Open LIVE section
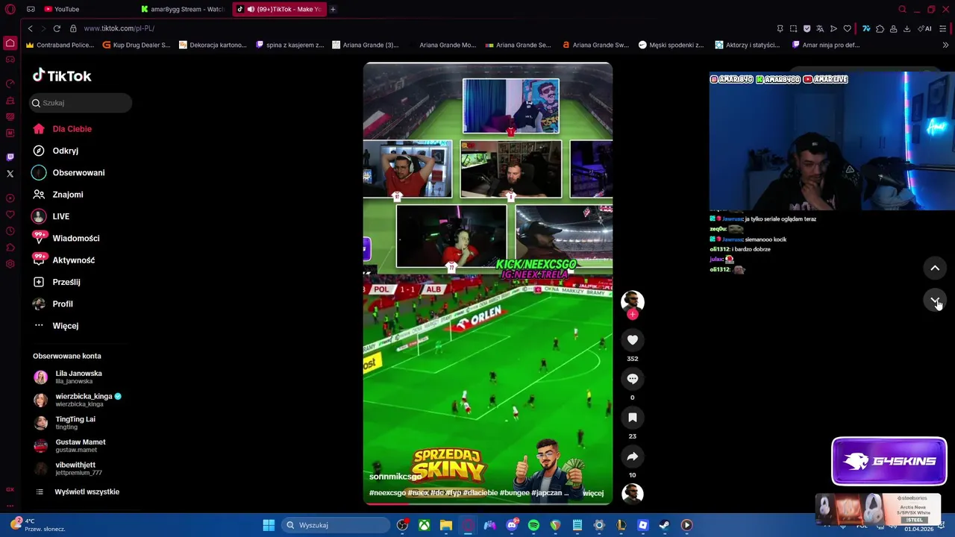The image size is (955, 537). [x=51, y=216]
